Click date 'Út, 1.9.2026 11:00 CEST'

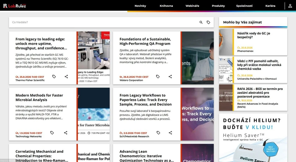click(x=29, y=133)
